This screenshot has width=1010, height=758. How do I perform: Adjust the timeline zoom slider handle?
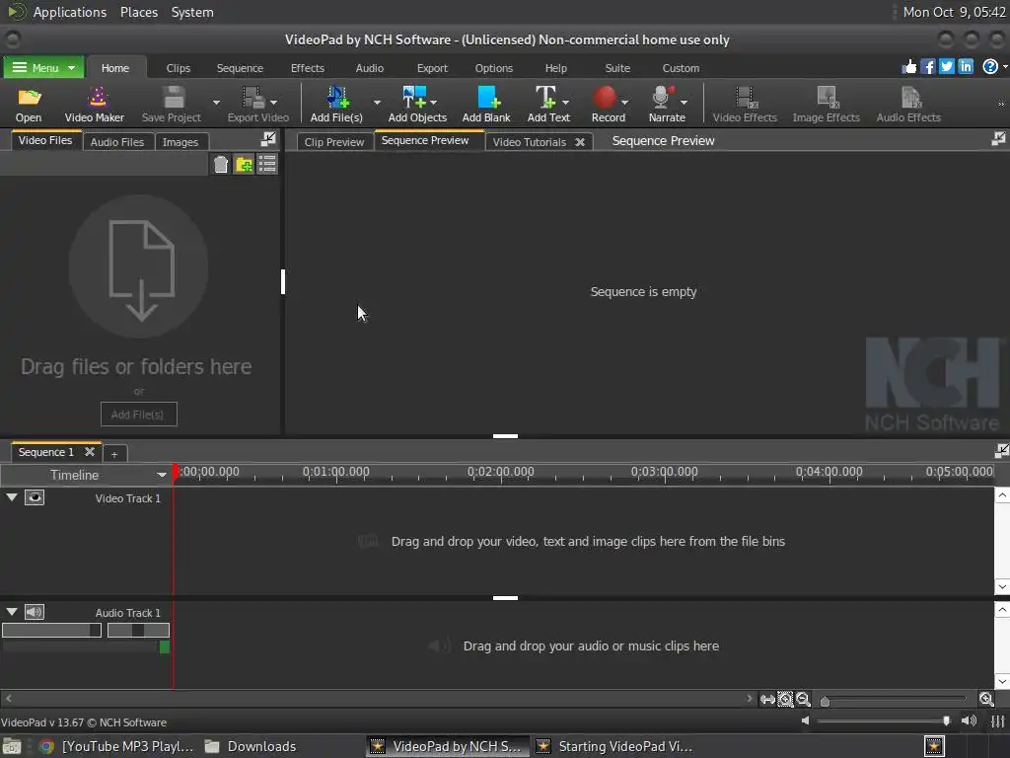[x=825, y=701]
